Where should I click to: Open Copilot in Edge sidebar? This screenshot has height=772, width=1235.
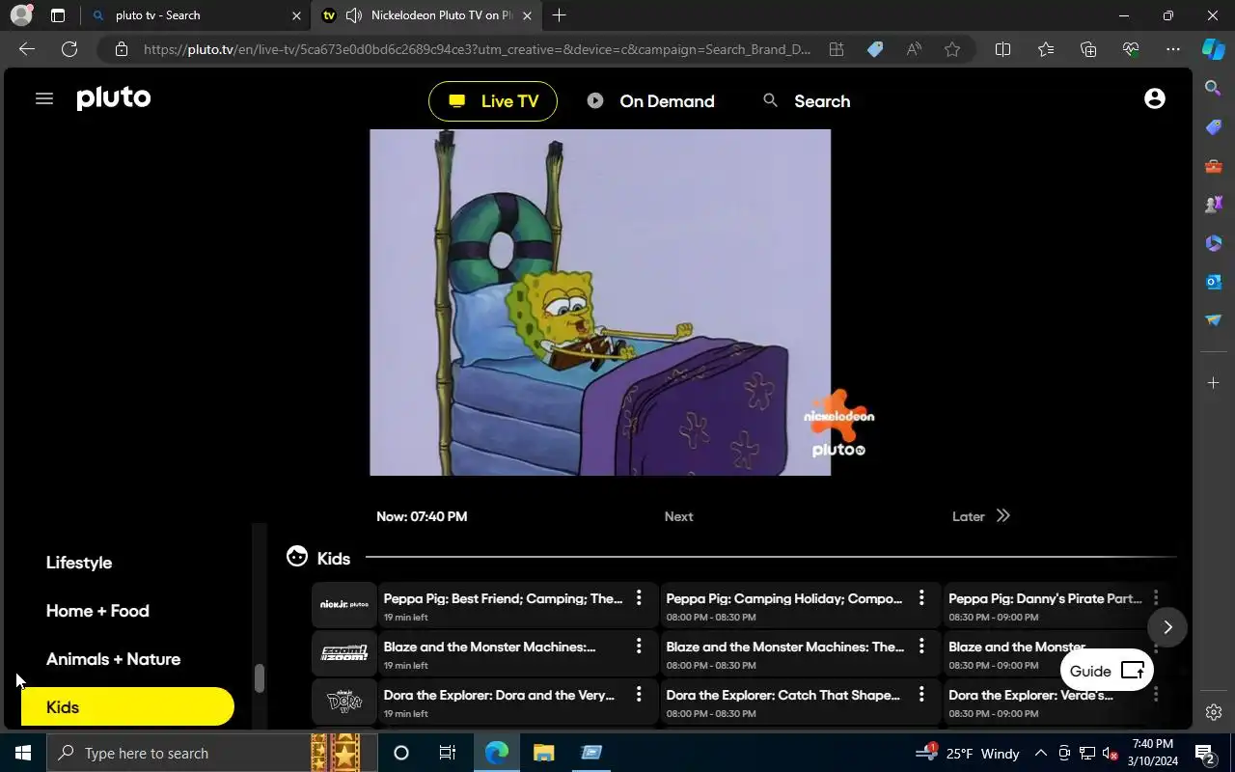pyautogui.click(x=1214, y=49)
